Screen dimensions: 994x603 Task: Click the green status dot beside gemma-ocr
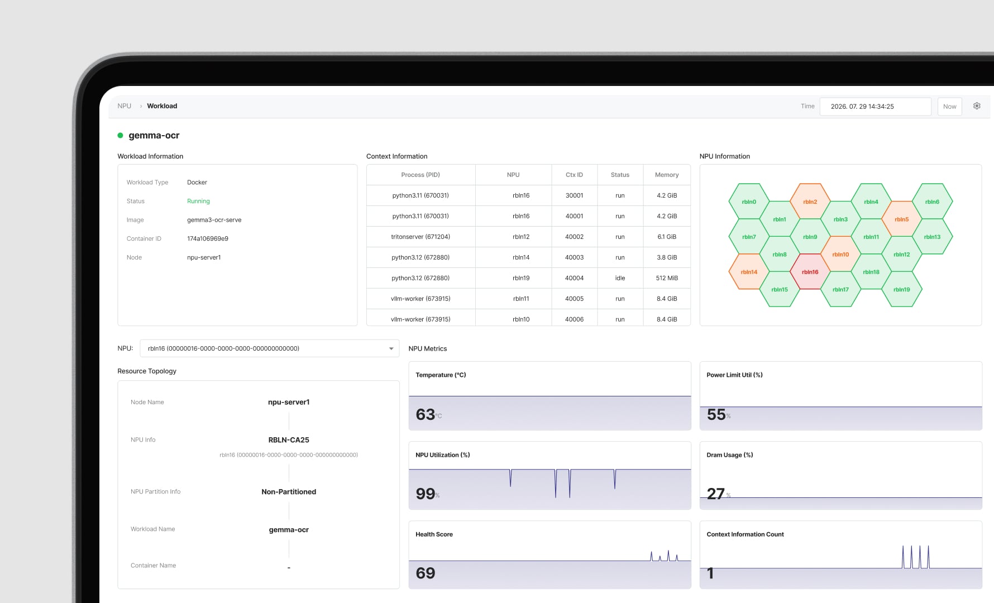coord(120,135)
